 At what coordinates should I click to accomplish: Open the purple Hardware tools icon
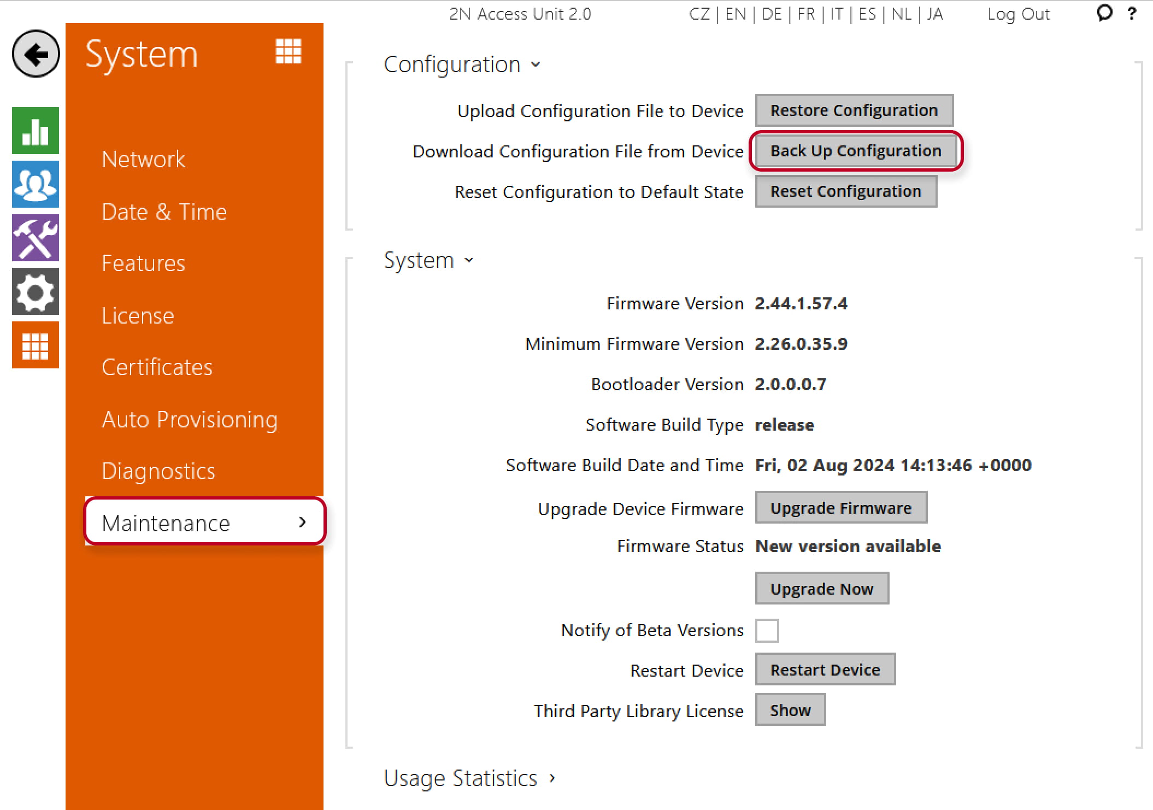coord(36,238)
